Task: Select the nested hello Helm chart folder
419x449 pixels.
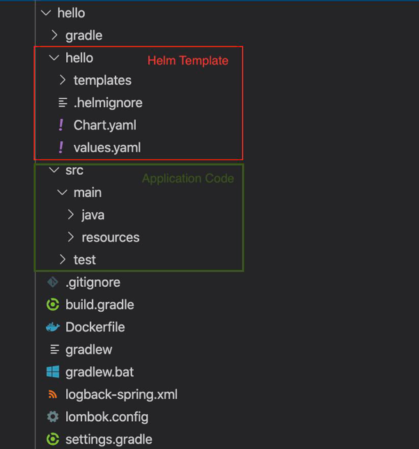Action: coord(79,58)
